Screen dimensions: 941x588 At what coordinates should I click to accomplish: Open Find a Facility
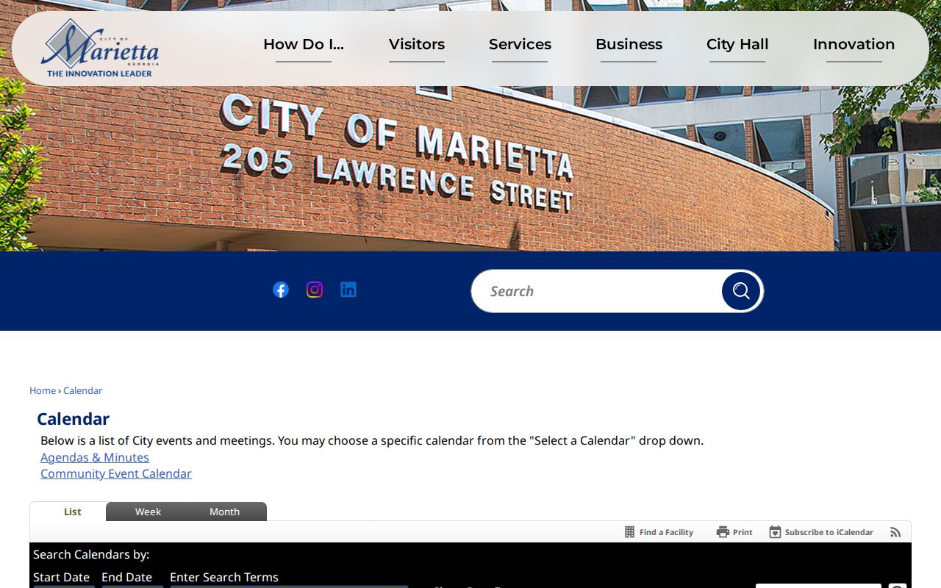(659, 532)
